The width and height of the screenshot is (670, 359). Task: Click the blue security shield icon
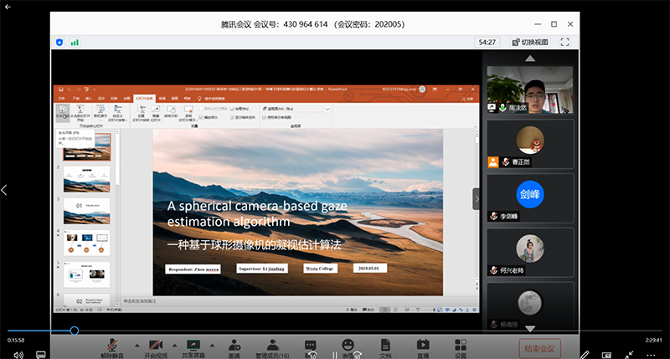(59, 41)
